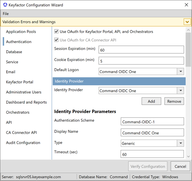Open the Identity Provider dropdown arrow
Image resolution: width=192 pixels, height=181 pixels.
click(181, 91)
